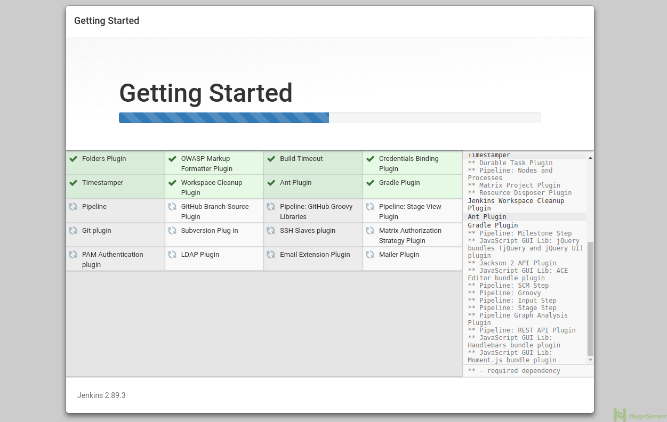The image size is (667, 422).
Task: Select the Timestamper label in the plugin grid
Action: [x=102, y=183]
